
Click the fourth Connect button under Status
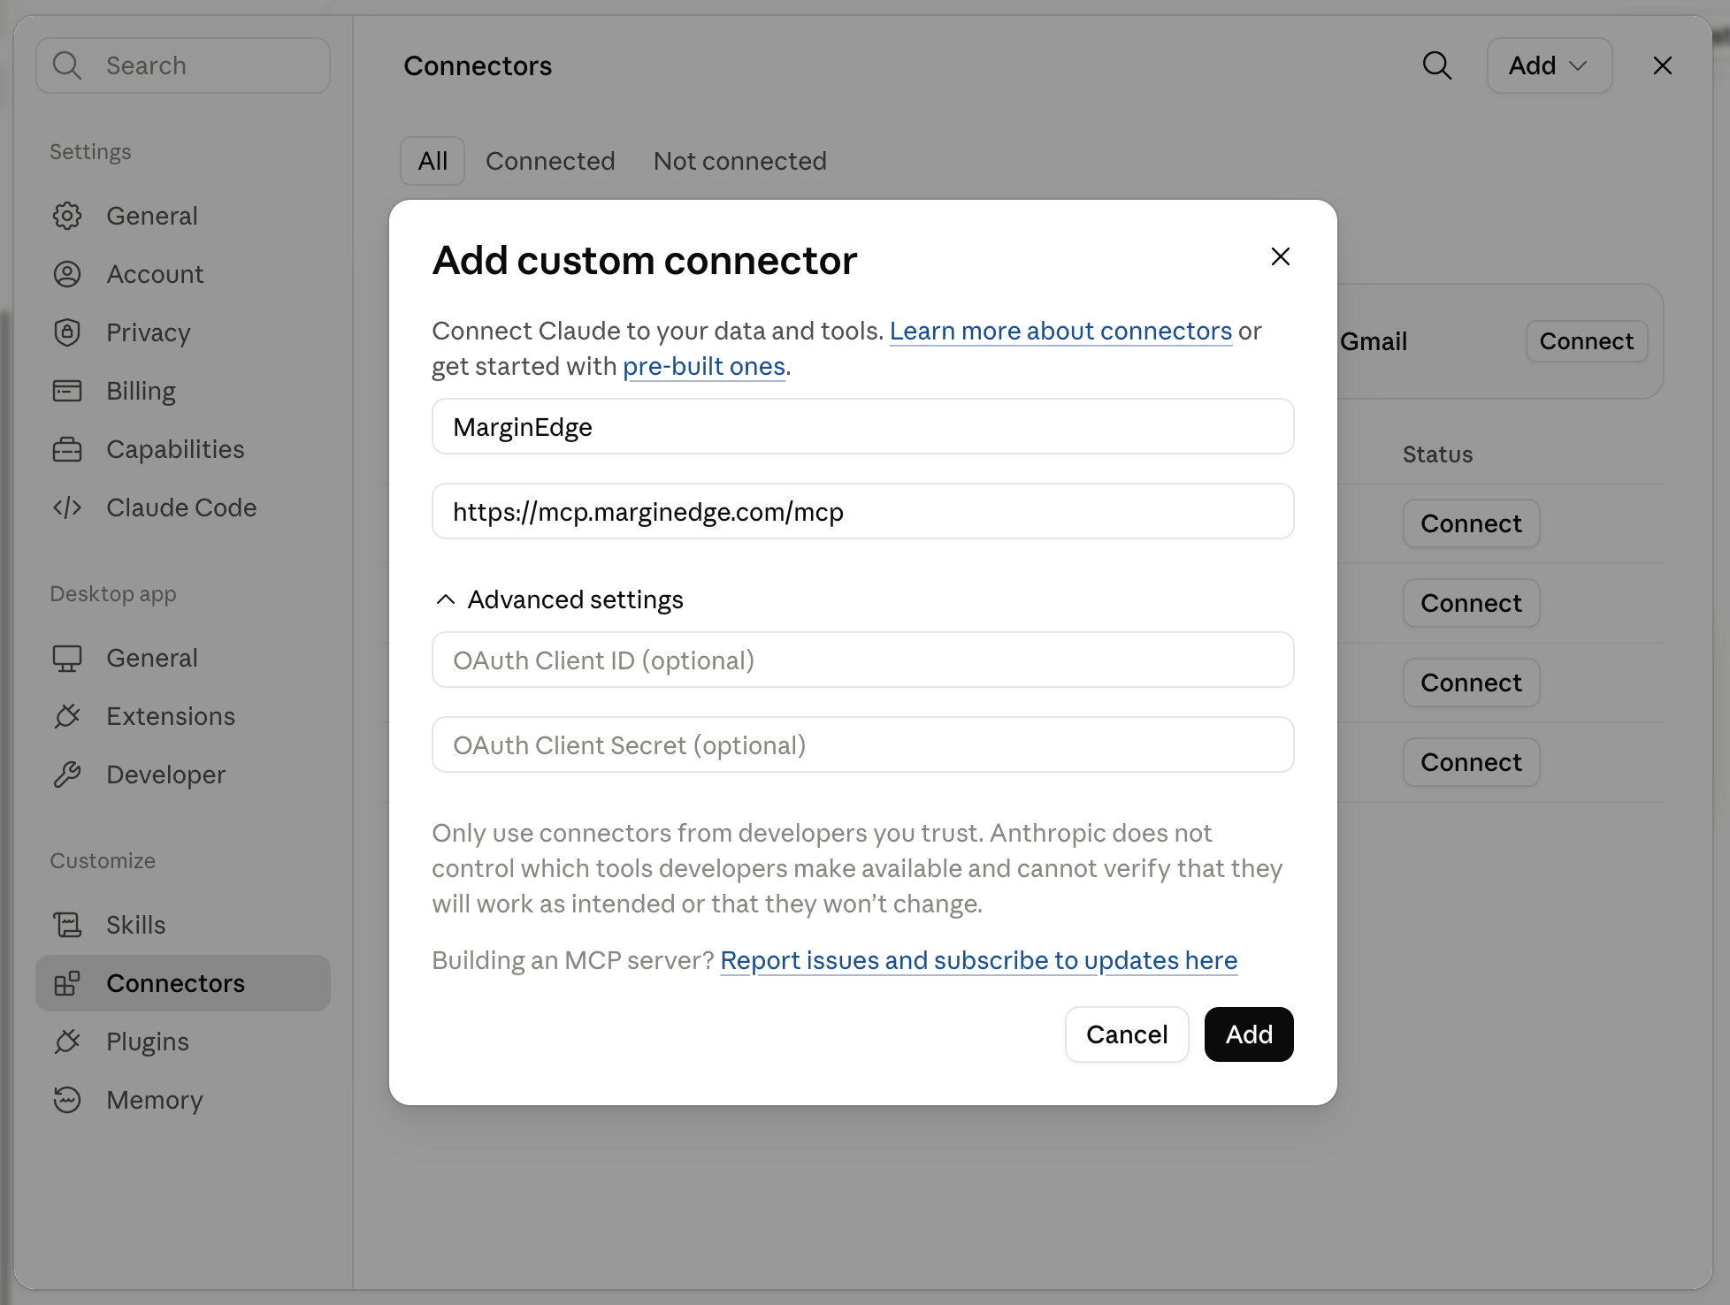pos(1472,762)
